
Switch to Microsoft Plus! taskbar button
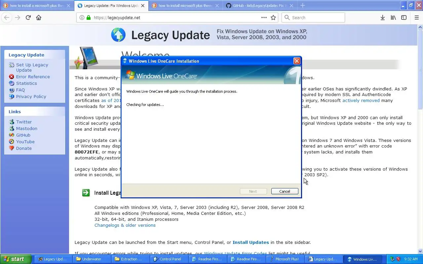(x=285, y=259)
